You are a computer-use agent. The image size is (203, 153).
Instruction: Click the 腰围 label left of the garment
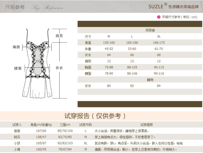pos(18,68)
